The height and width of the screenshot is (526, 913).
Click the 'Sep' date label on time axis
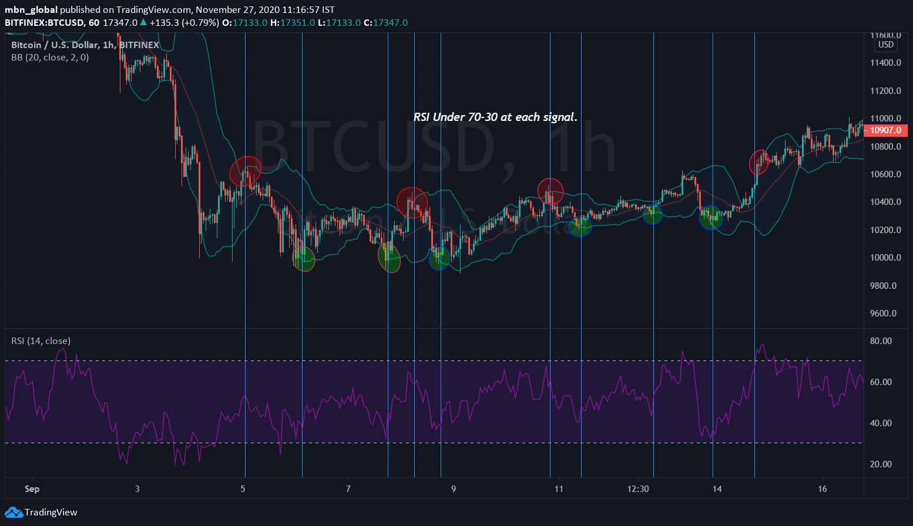click(x=32, y=489)
